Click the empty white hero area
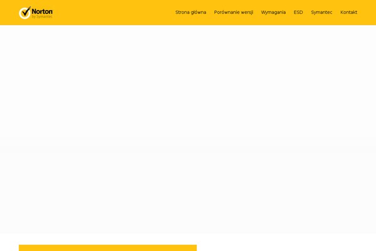 [x=188, y=125]
